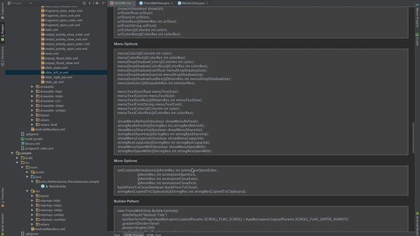Viewport: 420px width, 236px height.
Task: Open the Structure tool window
Action: (x=3, y=56)
